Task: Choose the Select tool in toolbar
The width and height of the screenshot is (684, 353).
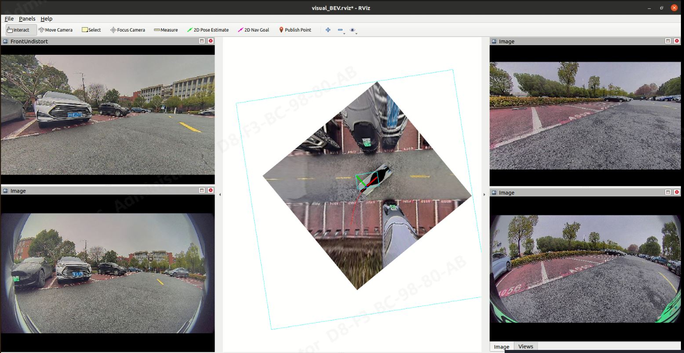Action: point(91,30)
